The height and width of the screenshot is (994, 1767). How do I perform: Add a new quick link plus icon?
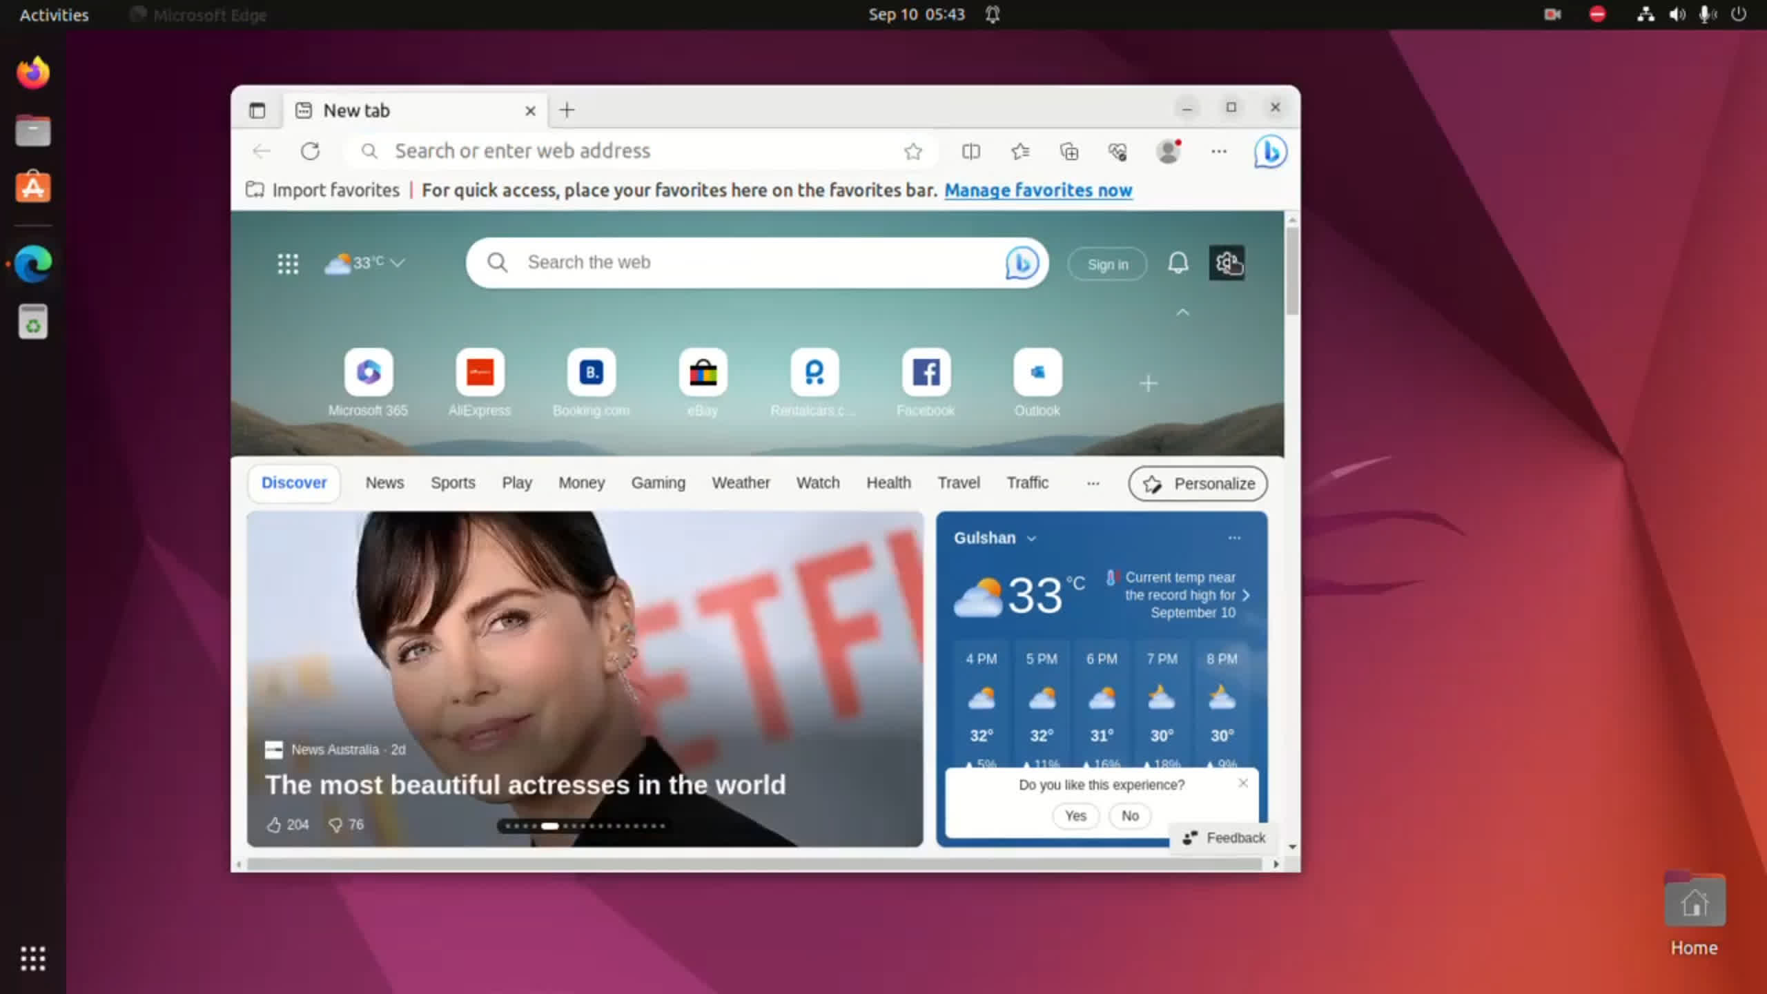1149,383
